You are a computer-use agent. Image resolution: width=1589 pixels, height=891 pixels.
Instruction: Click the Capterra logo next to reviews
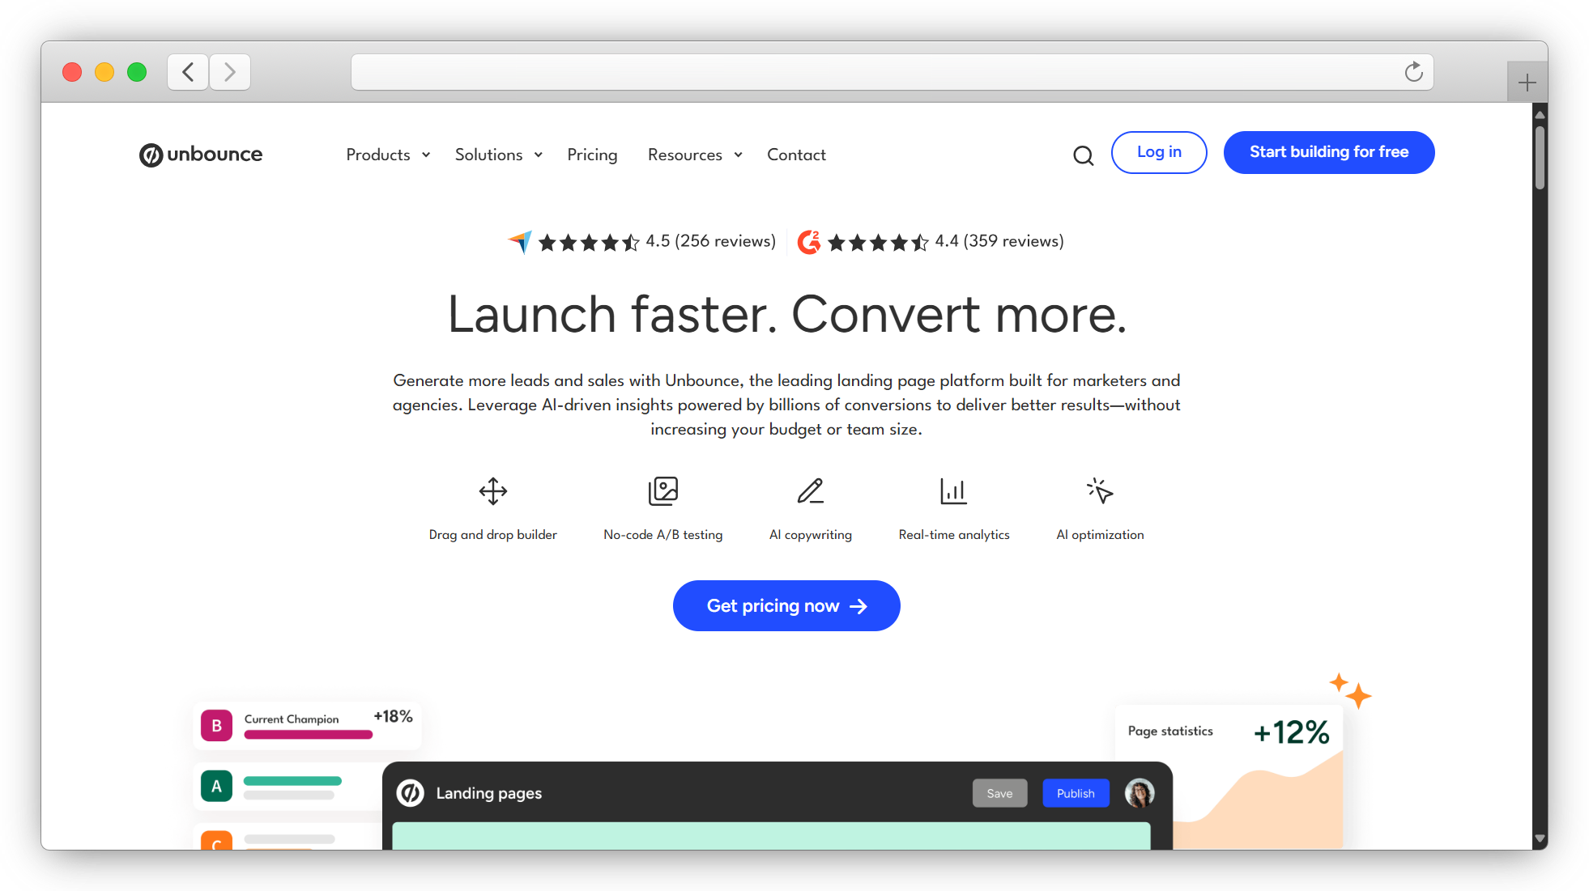click(x=519, y=241)
